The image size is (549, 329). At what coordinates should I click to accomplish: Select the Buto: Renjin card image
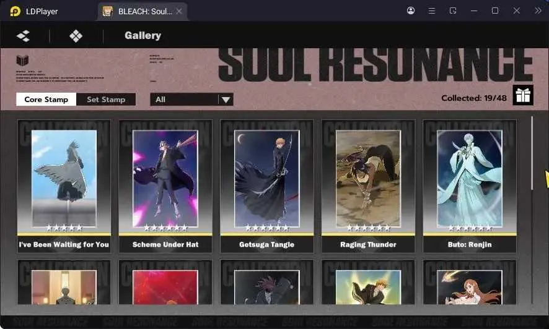click(470, 179)
